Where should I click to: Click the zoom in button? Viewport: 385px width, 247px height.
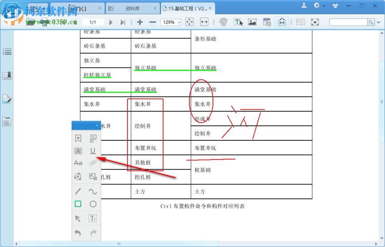(x=140, y=22)
